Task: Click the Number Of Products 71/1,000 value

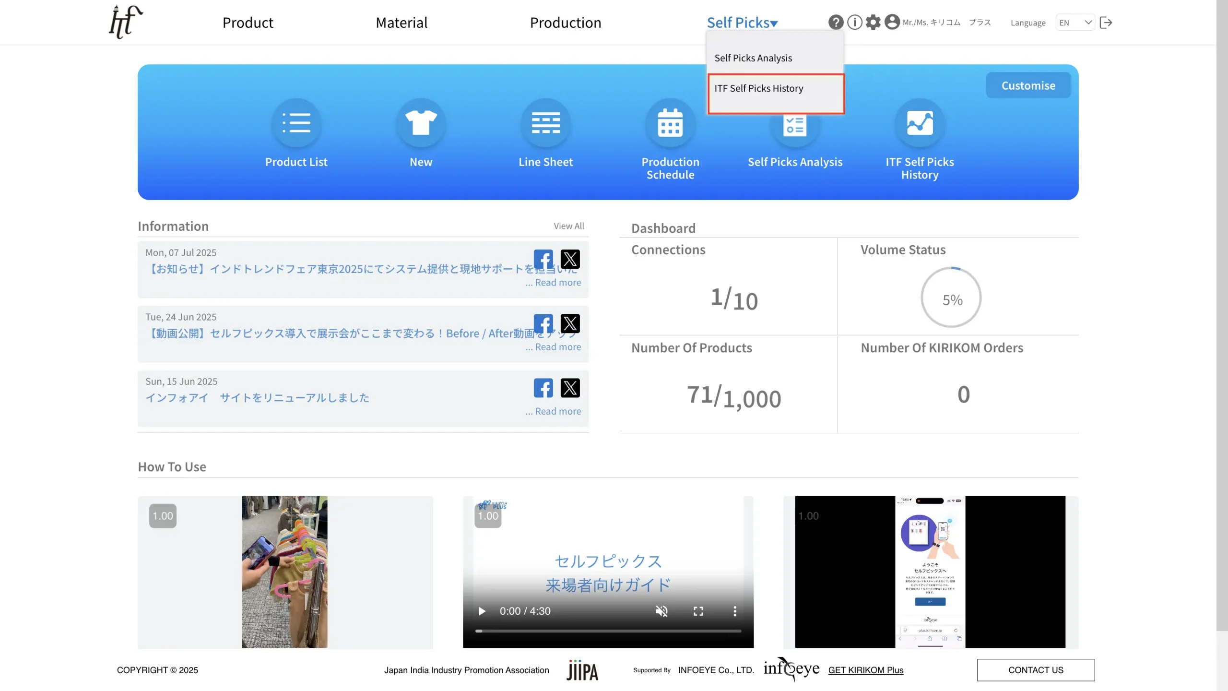Action: click(x=734, y=396)
